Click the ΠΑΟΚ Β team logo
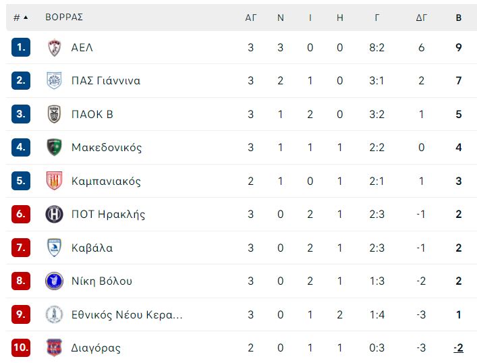 coord(55,114)
